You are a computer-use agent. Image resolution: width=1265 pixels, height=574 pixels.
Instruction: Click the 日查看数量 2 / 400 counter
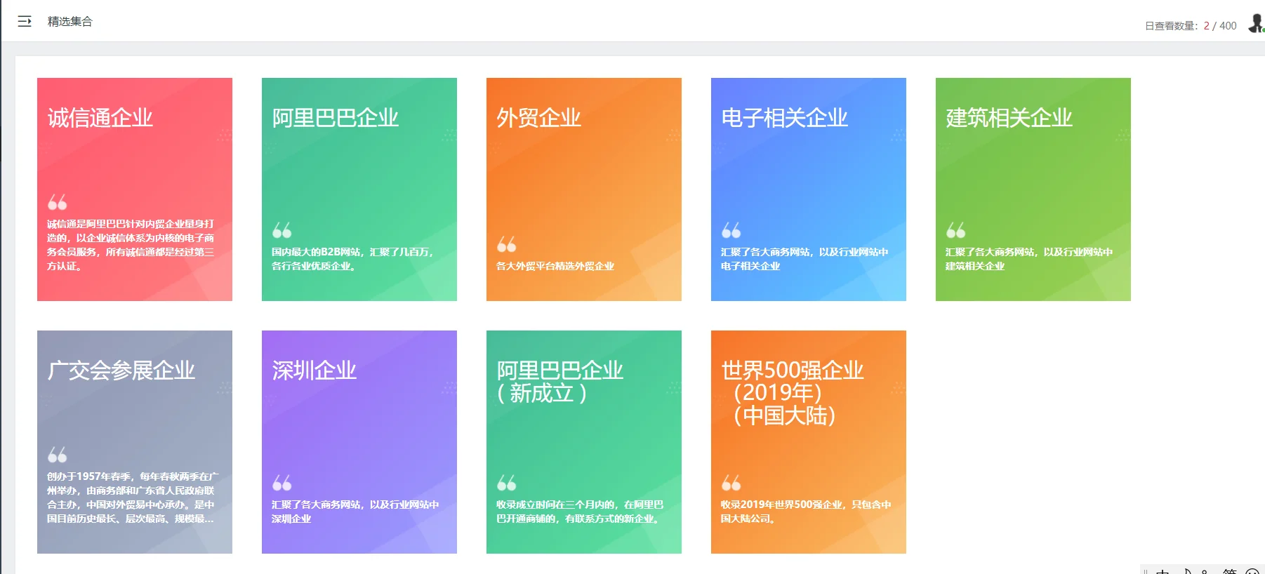1191,26
